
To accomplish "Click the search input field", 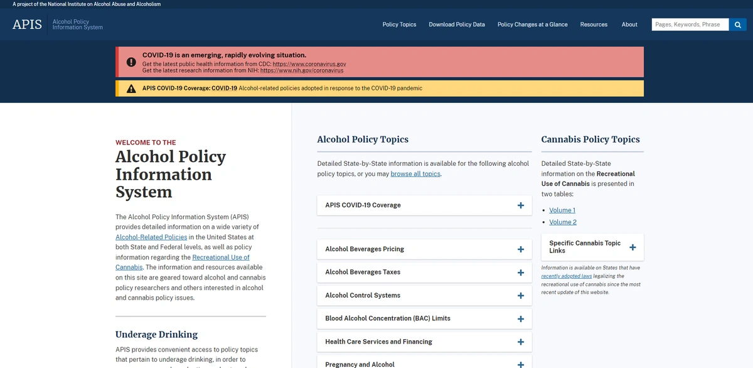I will [690, 24].
